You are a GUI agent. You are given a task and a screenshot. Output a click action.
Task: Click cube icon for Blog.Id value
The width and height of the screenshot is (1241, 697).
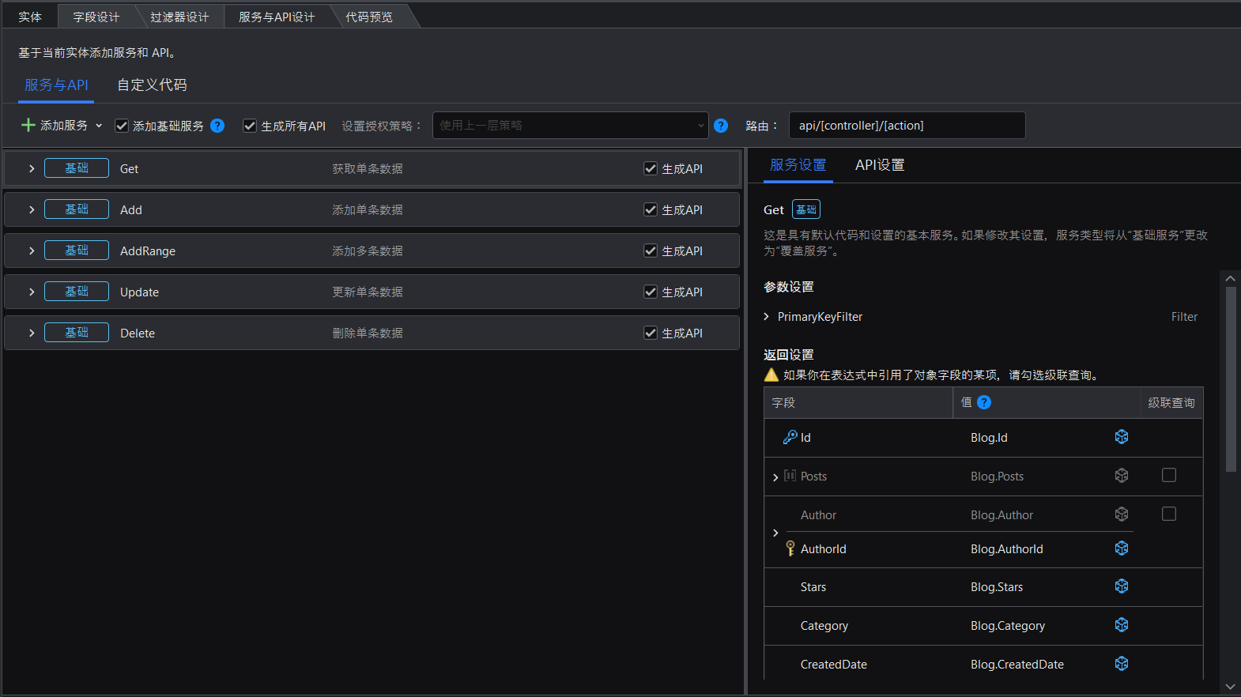point(1122,437)
